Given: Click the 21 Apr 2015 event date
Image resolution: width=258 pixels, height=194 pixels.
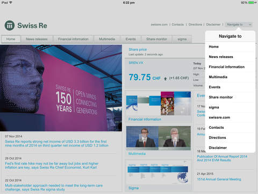Looking at the screenshot, I should point(205,174).
